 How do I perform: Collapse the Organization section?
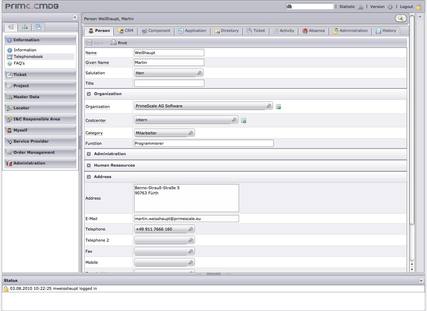tap(89, 94)
